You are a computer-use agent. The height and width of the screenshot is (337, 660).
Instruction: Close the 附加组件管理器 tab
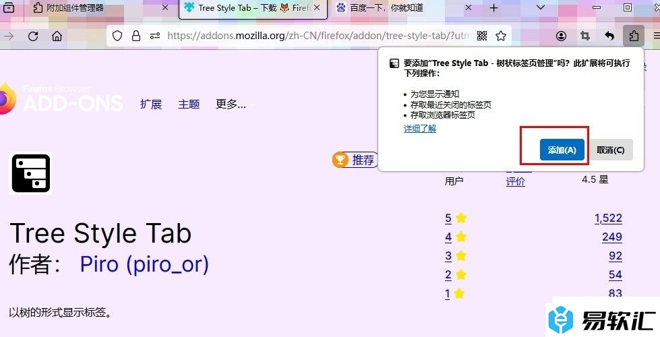(x=165, y=7)
